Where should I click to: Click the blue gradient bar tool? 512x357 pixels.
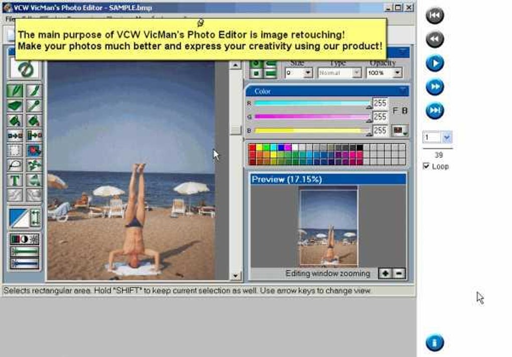click(x=25, y=263)
